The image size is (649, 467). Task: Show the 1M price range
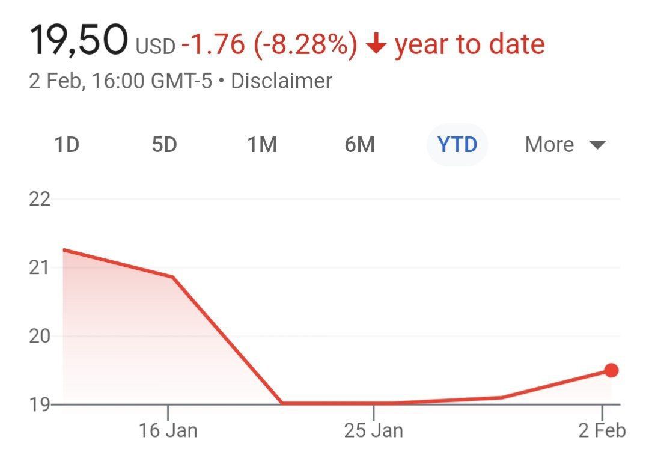(x=262, y=145)
